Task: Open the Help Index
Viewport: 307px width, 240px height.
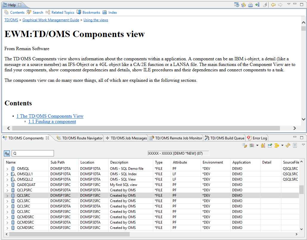Action: coord(110,12)
